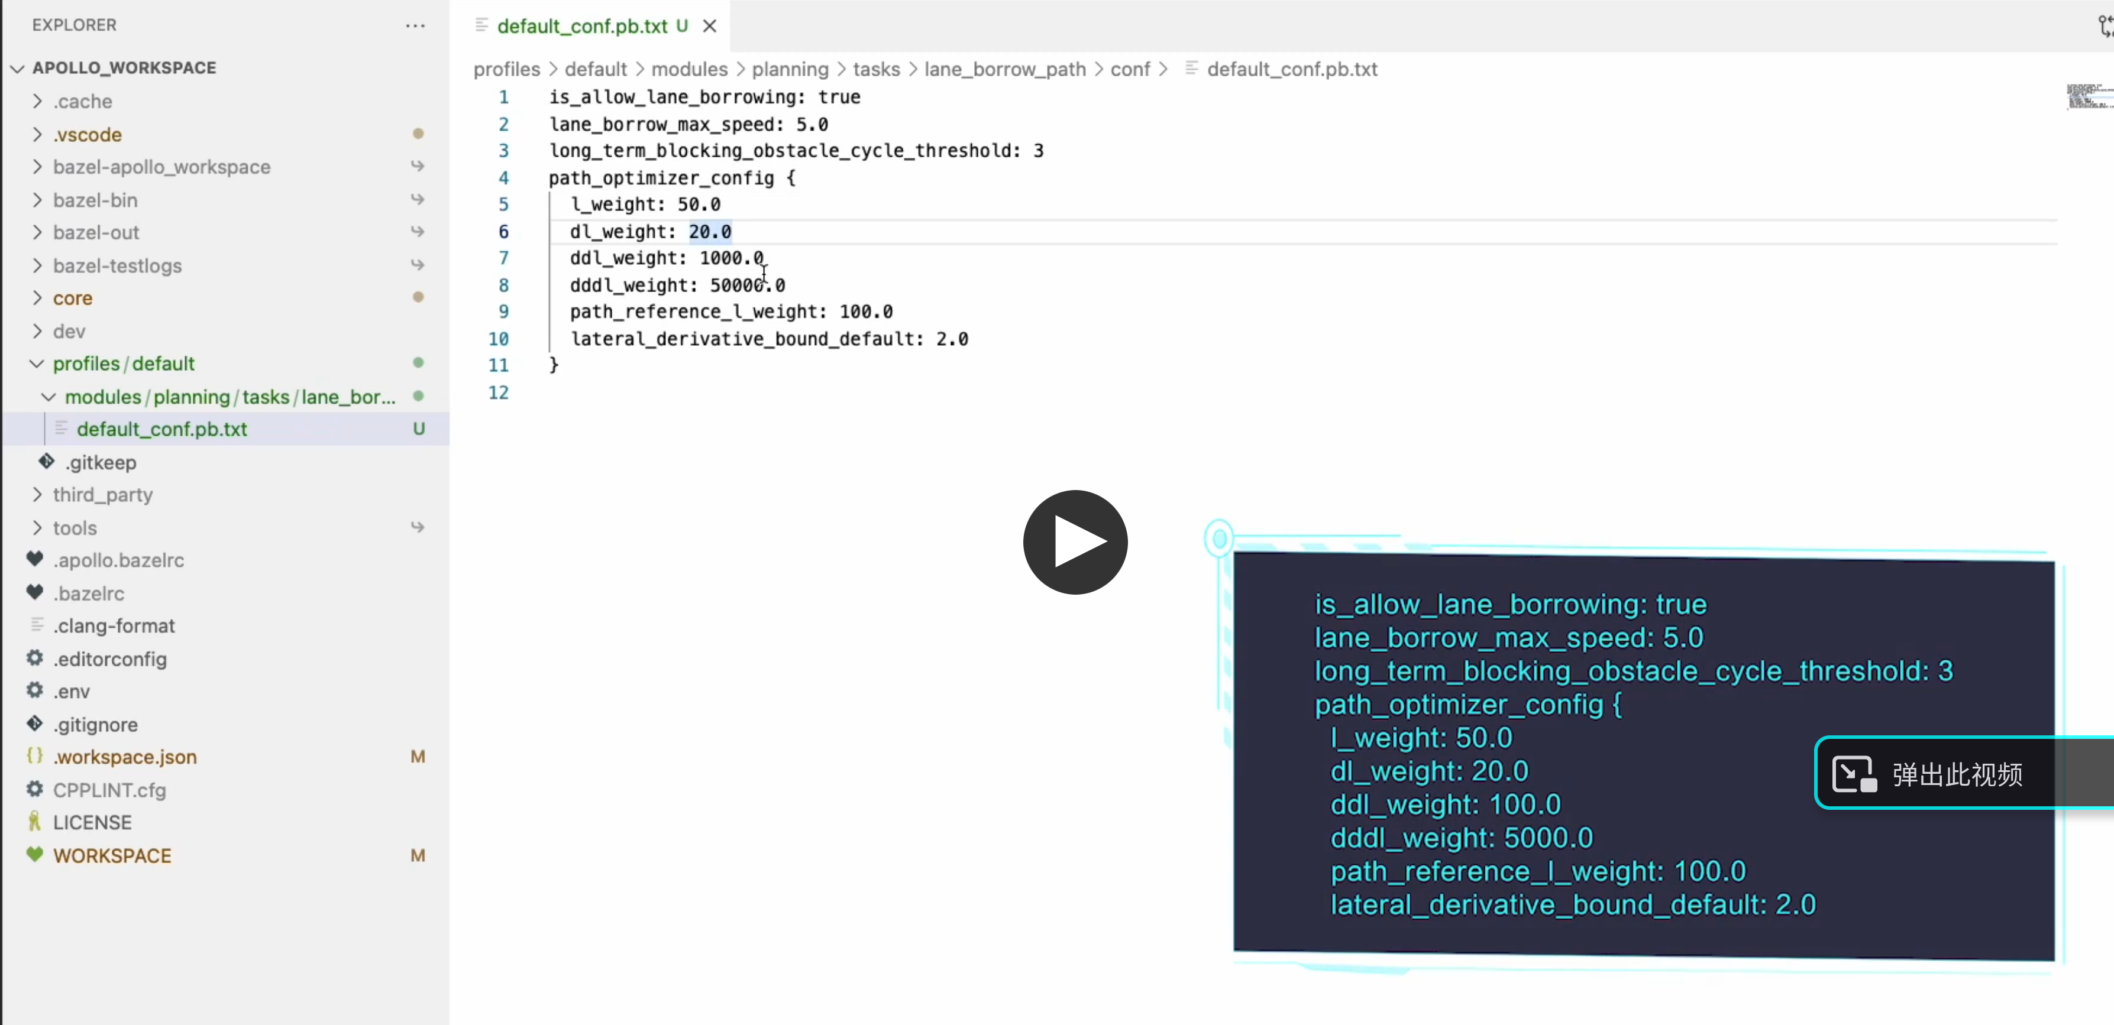Open Explorer more actions ellipsis
This screenshot has width=2114, height=1025.
(415, 25)
